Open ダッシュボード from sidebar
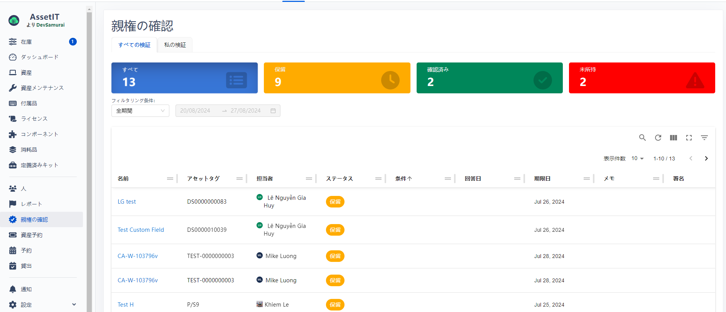 pyautogui.click(x=40, y=57)
